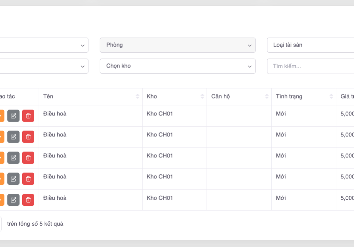Image resolution: width=354 pixels, height=247 pixels.
Task: Sort table by Kho column
Action: pyautogui.click(x=202, y=97)
